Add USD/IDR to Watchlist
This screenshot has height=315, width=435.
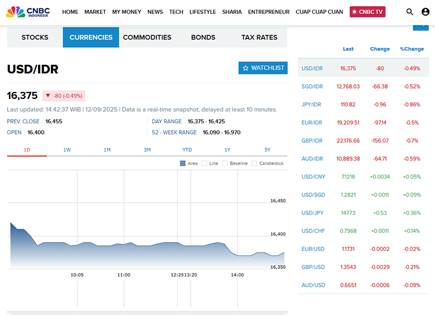263,68
